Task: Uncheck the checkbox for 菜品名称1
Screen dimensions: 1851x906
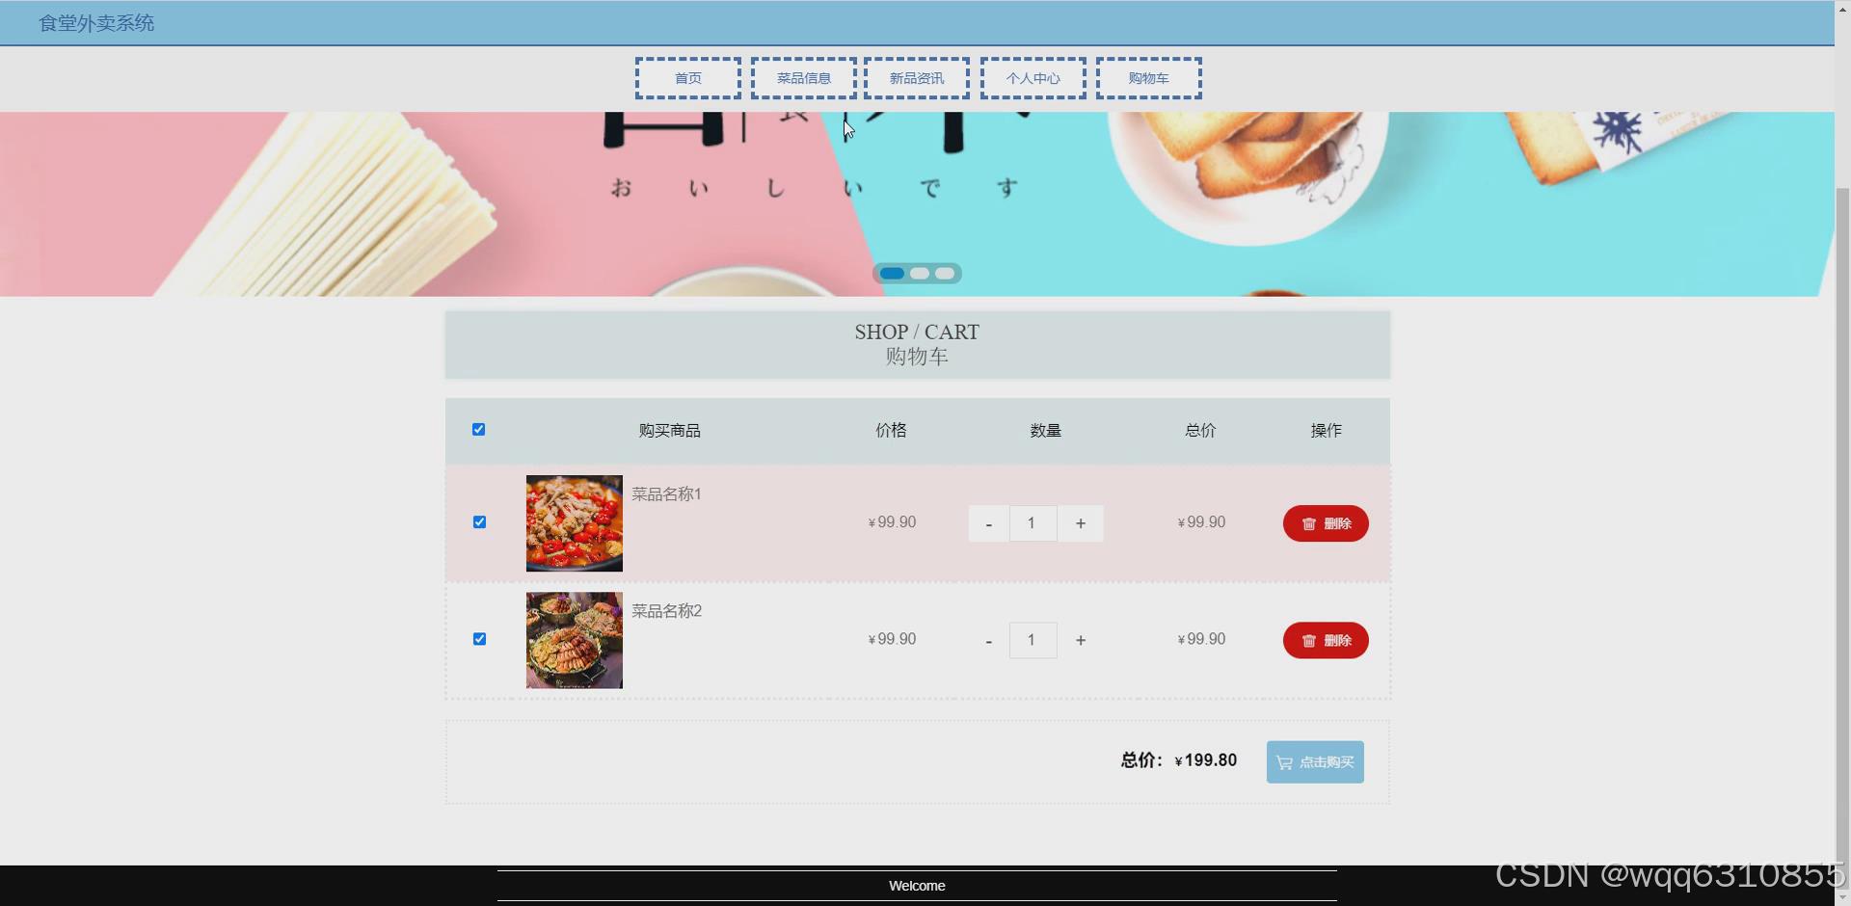Action: pyautogui.click(x=479, y=521)
